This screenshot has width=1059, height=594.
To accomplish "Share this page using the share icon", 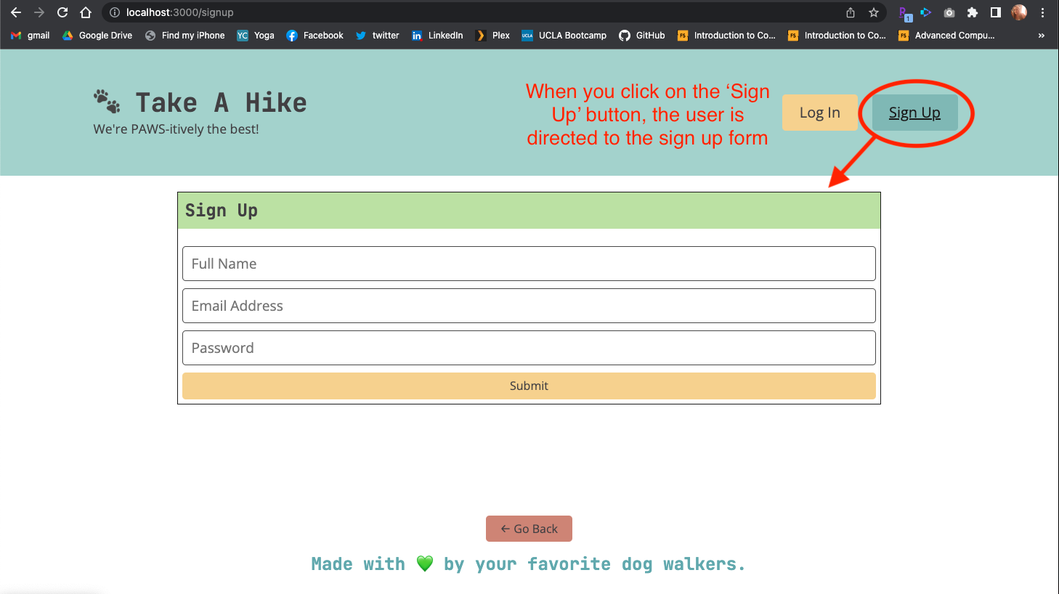I will tap(851, 12).
